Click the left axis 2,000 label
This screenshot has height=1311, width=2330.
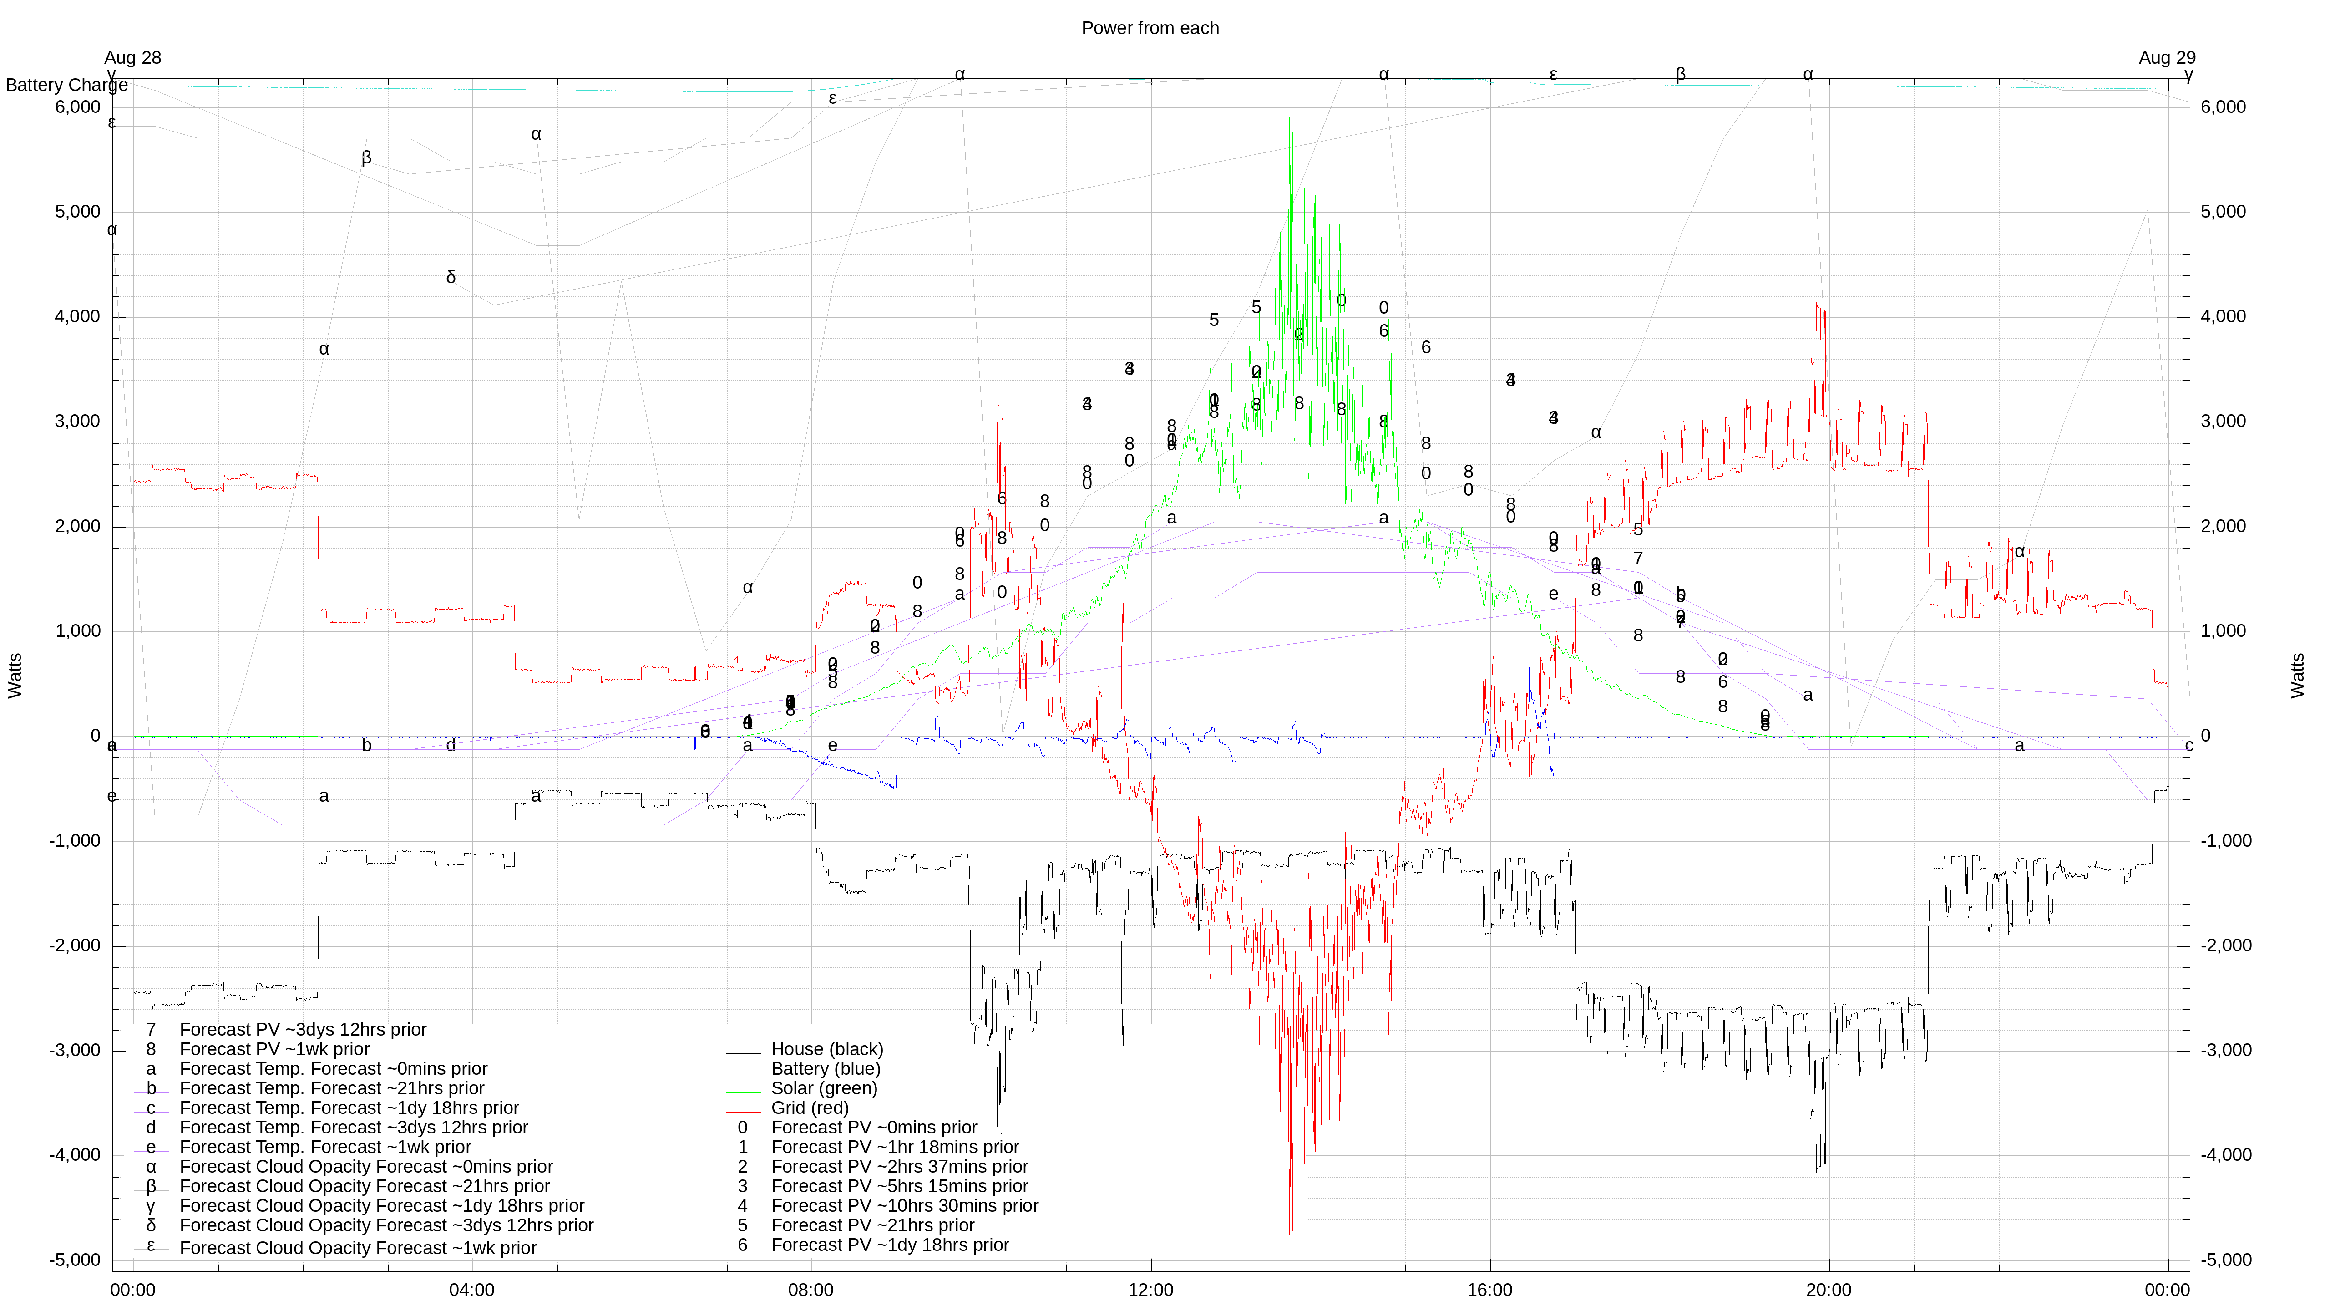78,527
